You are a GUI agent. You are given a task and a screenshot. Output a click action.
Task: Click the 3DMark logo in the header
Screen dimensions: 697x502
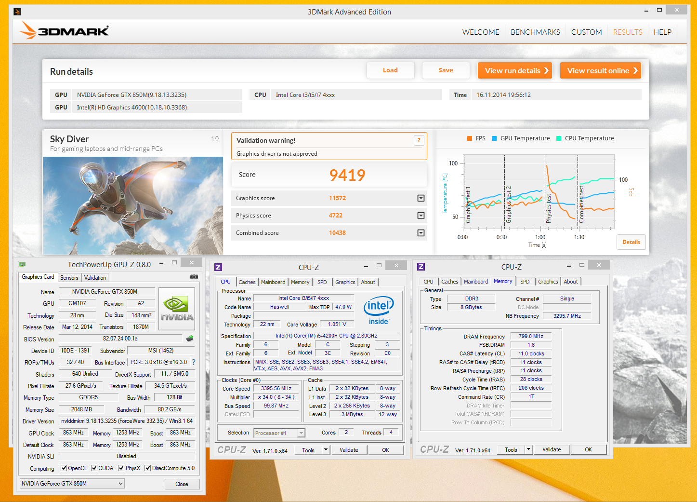(65, 31)
